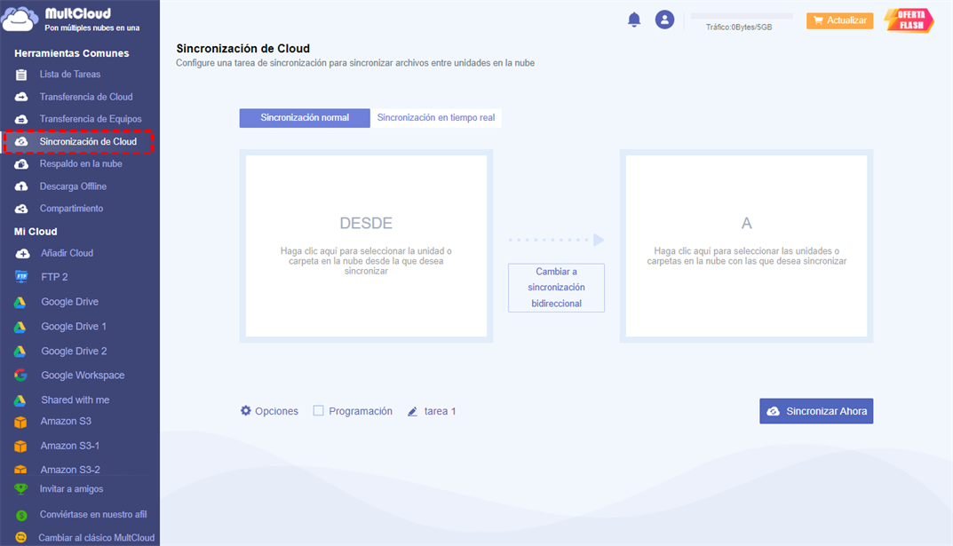This screenshot has height=546, width=953.
Task: Click the Shared with me icon
Action: point(20,401)
